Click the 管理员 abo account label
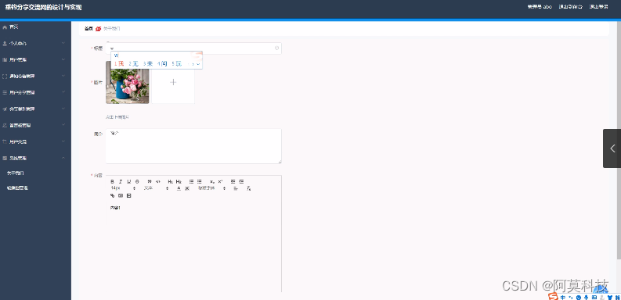Screen dimensions: 621x300 [x=540, y=7]
